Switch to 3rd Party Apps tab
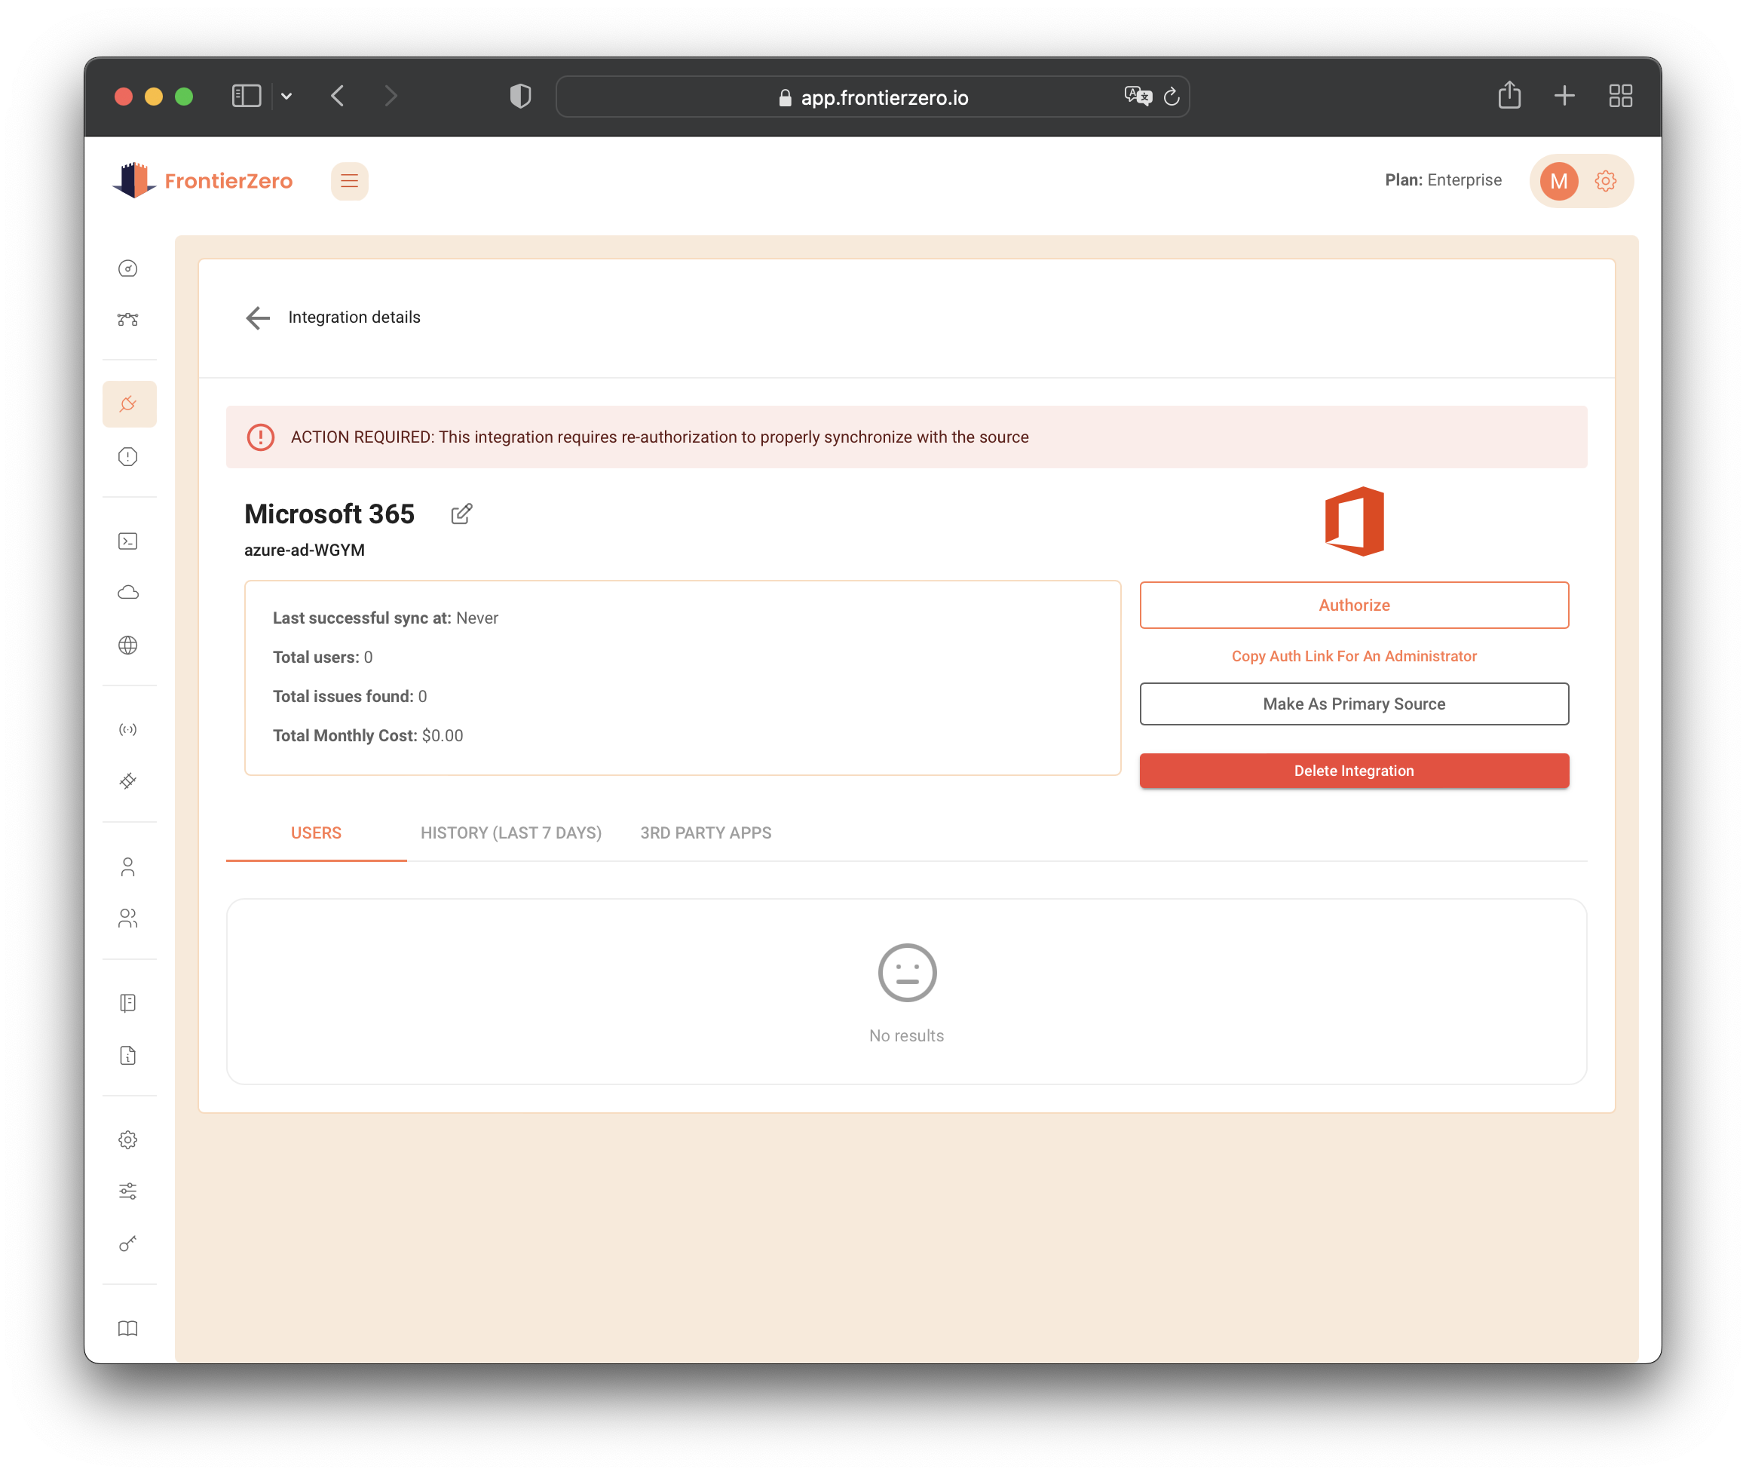The image size is (1746, 1475). coord(706,833)
